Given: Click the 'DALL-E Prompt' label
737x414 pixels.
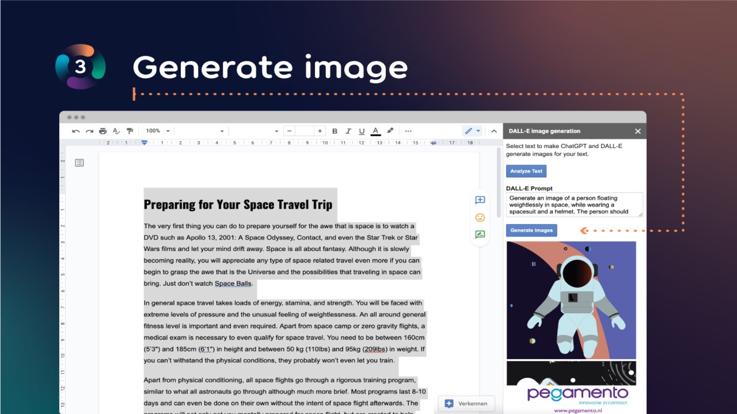Looking at the screenshot, I should [529, 188].
